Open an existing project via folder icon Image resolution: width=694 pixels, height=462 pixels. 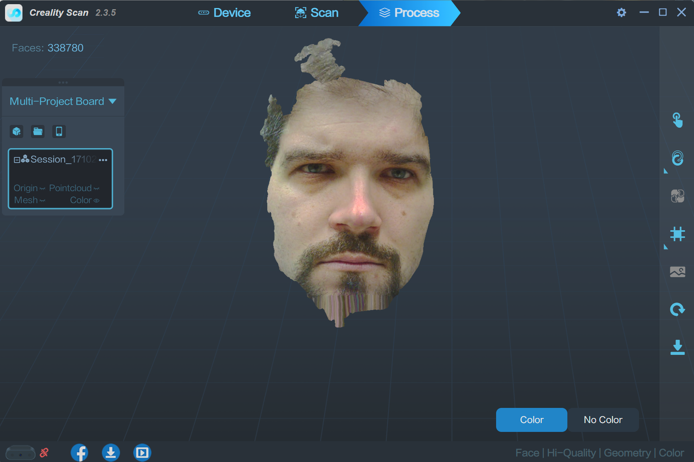click(x=37, y=131)
